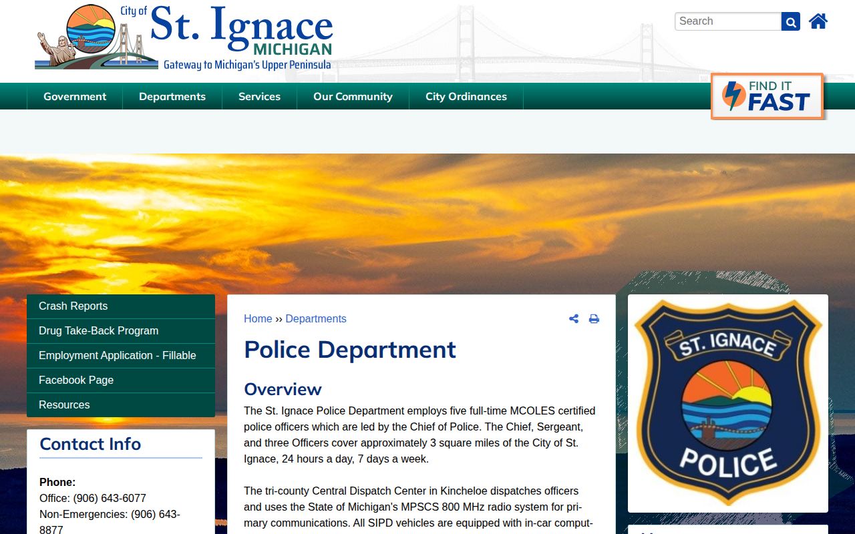Open Crash Reports sidebar link
Screen dimensions: 855x534
[x=121, y=306]
